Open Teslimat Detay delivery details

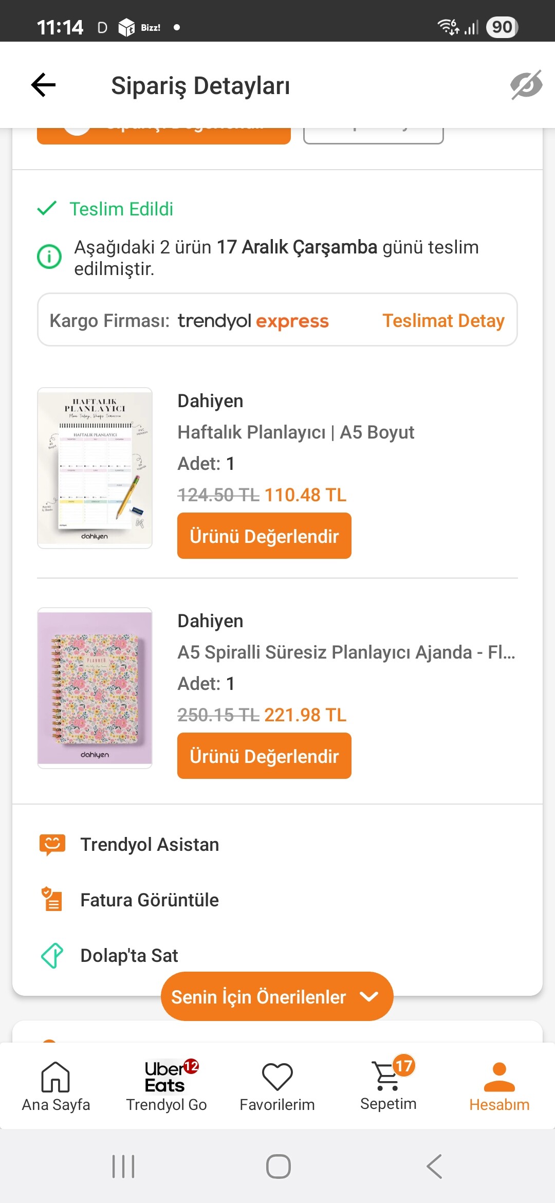click(443, 321)
